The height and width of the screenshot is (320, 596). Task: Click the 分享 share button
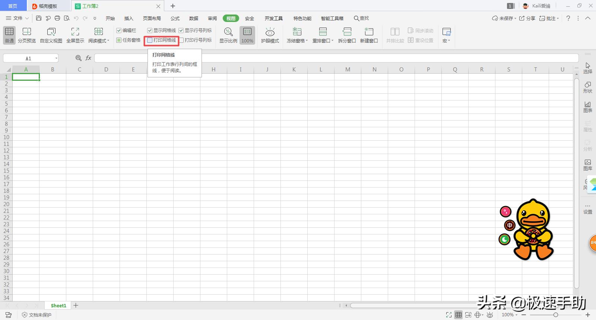(x=527, y=18)
